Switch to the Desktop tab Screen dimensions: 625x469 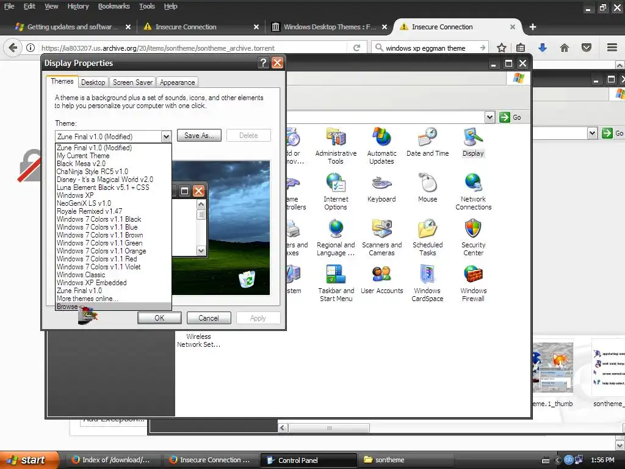coord(93,82)
